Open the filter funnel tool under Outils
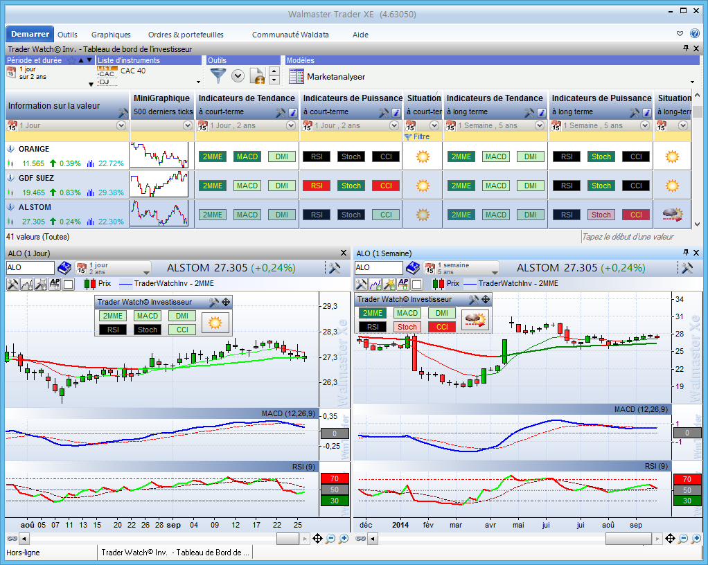 (218, 75)
